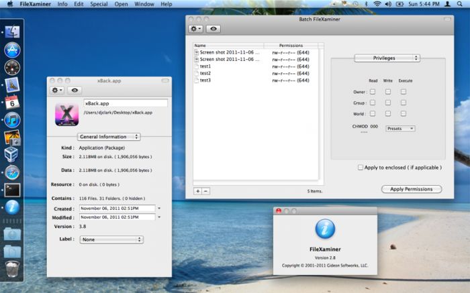The width and height of the screenshot is (470, 293).
Task: Click the FileXaminer info icon in dock
Action: [12, 207]
